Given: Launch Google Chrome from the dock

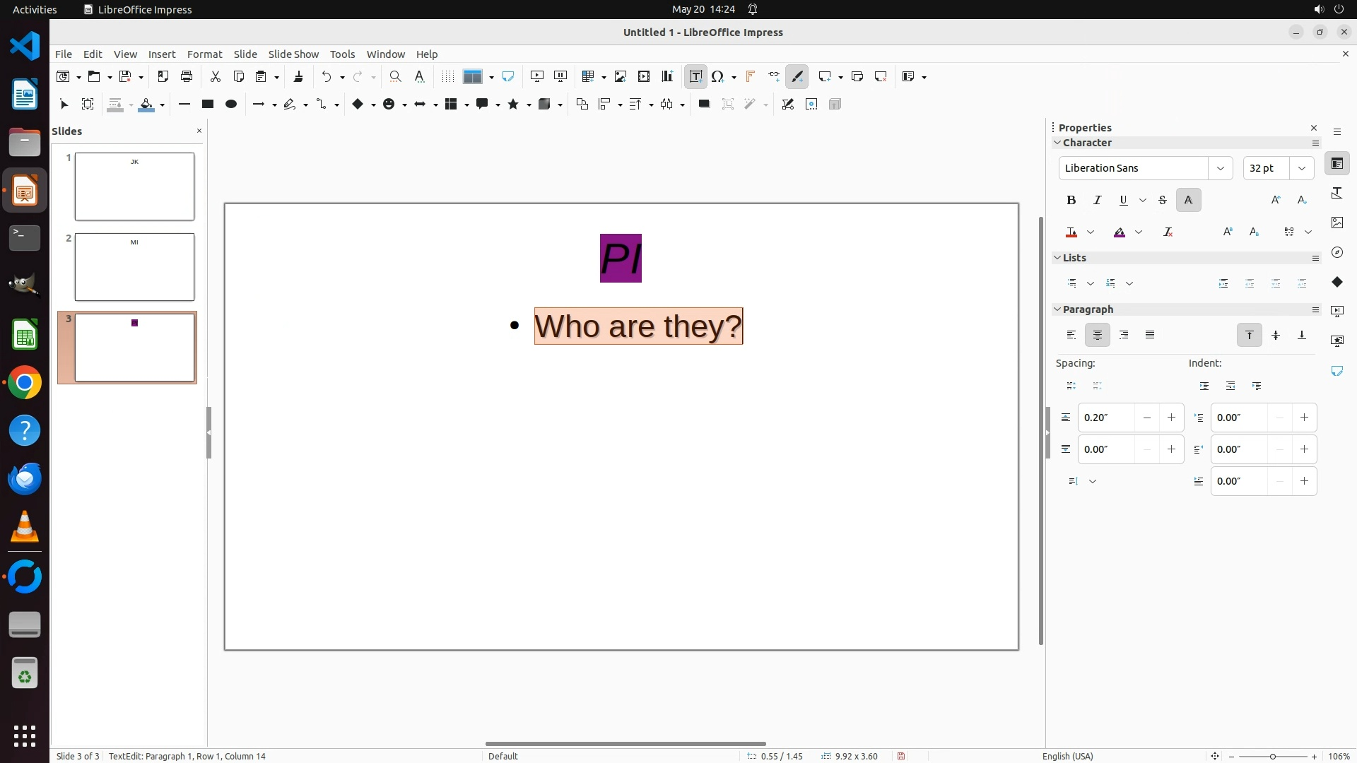Looking at the screenshot, I should coord(25,383).
